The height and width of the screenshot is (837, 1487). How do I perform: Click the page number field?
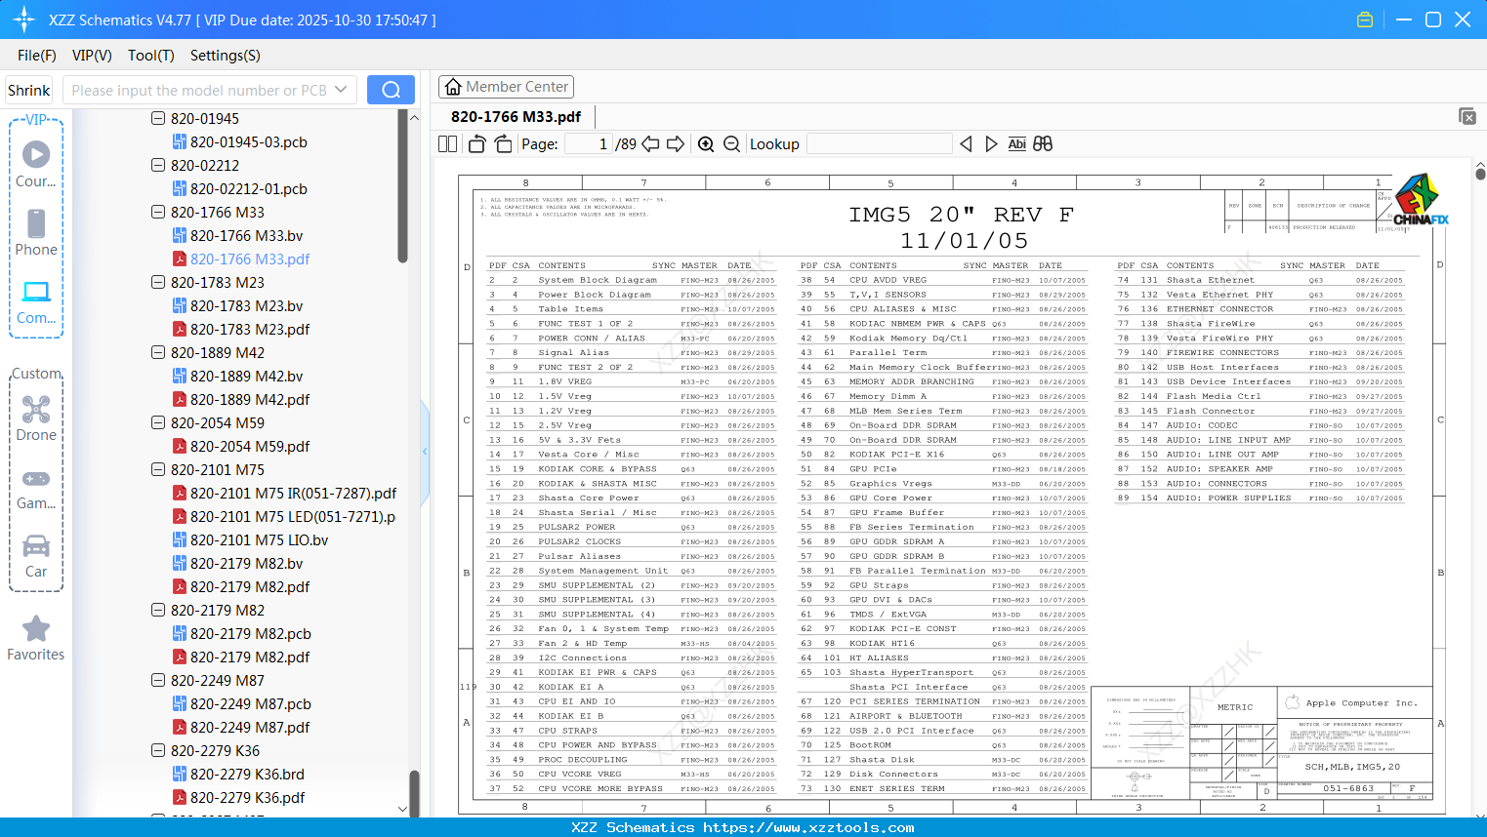click(588, 143)
